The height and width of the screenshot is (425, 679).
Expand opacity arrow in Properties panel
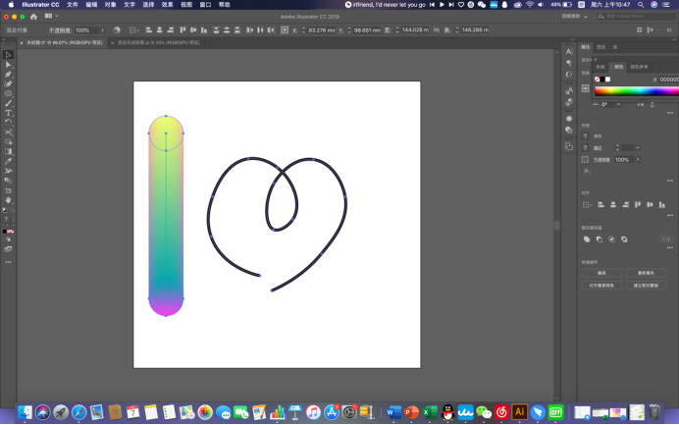pos(638,159)
